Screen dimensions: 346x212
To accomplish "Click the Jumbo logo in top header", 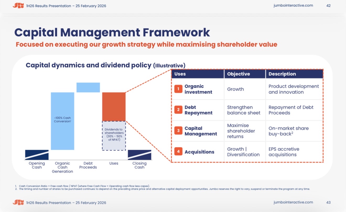I will point(18,6).
